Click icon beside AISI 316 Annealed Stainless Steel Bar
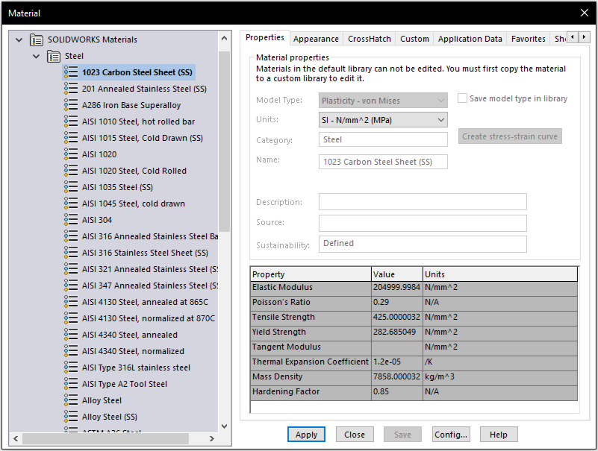 [x=71, y=236]
